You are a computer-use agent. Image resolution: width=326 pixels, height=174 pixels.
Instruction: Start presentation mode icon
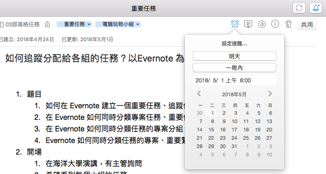click(248, 24)
